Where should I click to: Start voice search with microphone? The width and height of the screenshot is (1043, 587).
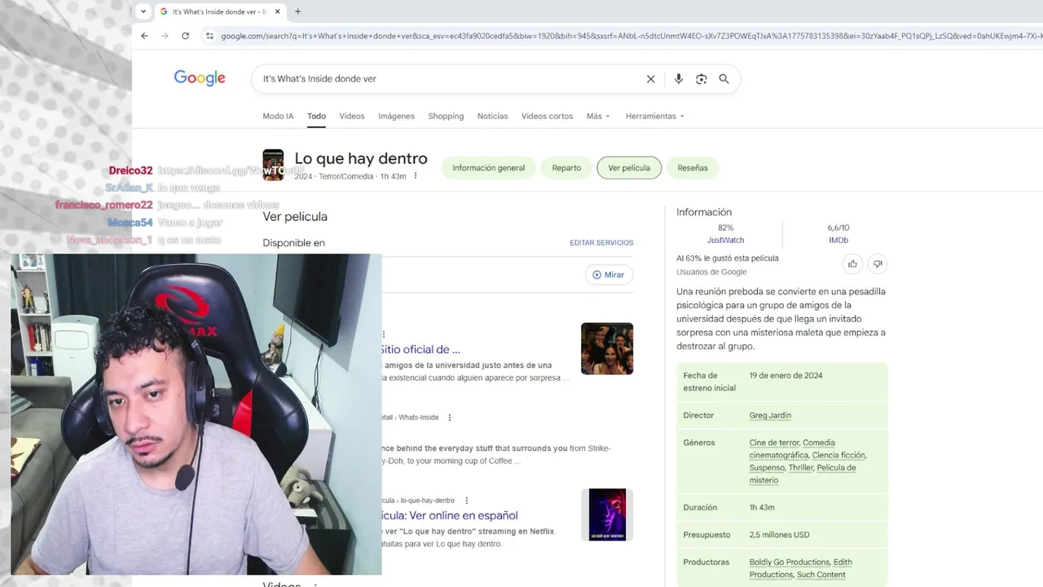pyautogui.click(x=678, y=79)
